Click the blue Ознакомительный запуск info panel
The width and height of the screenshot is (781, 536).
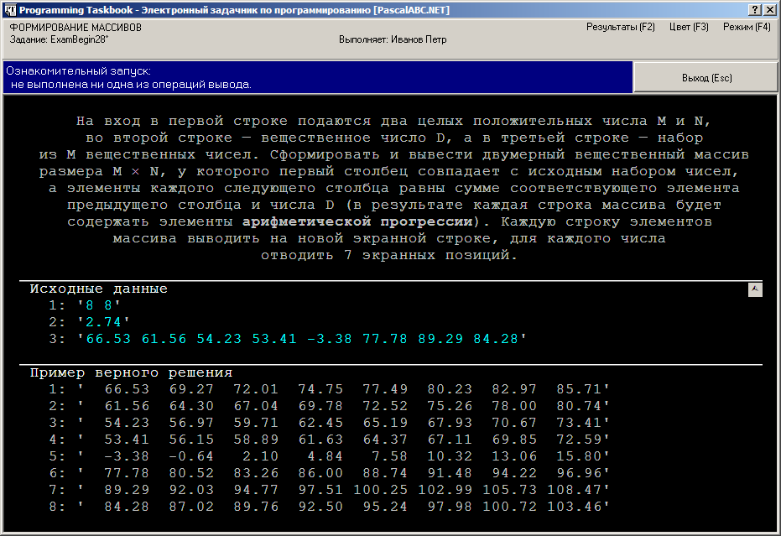(318, 78)
